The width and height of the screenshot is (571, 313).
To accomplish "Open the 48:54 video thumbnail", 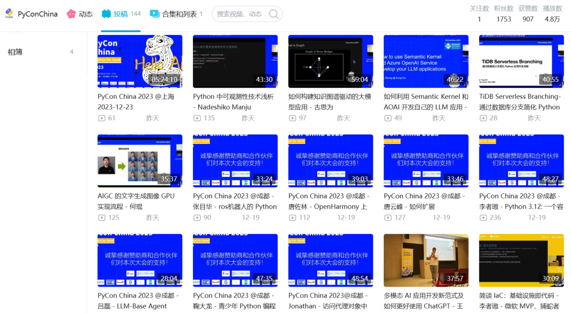I will coord(330,260).
